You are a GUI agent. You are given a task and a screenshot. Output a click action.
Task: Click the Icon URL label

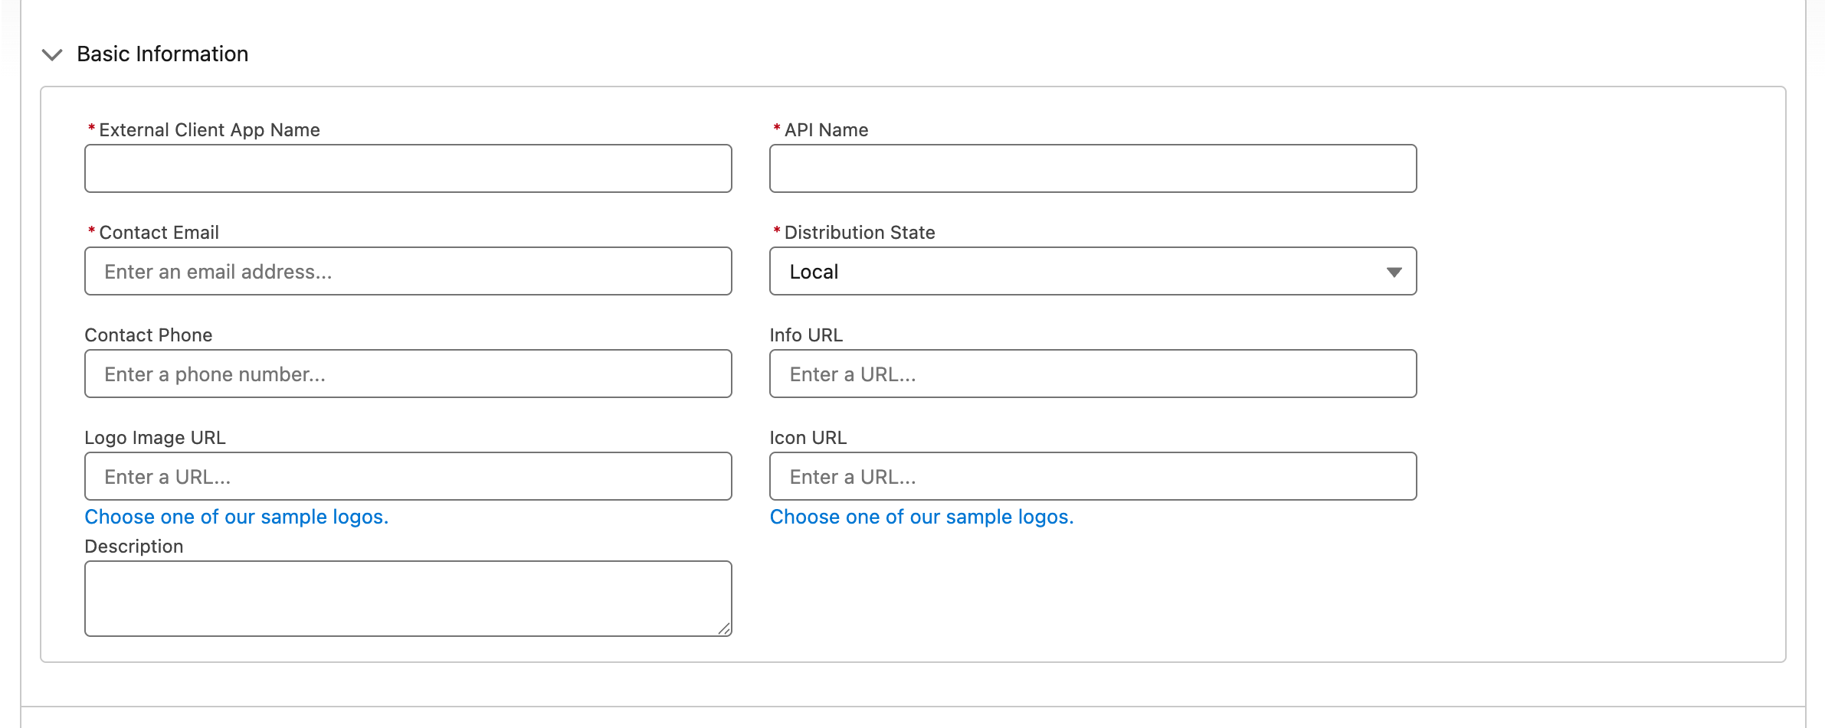click(x=808, y=438)
